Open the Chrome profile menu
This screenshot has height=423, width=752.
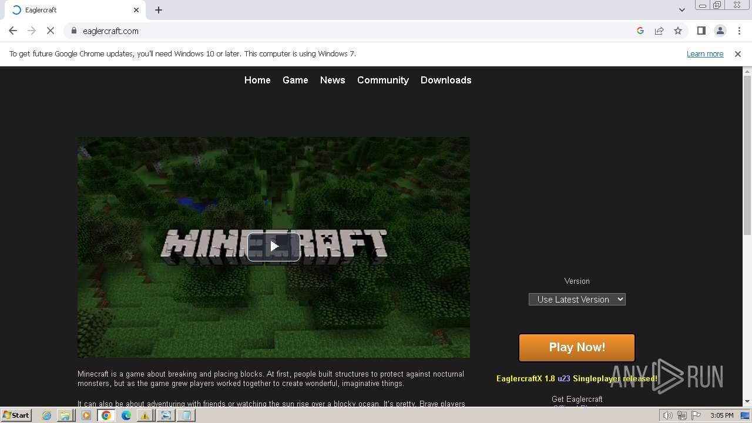tap(720, 31)
